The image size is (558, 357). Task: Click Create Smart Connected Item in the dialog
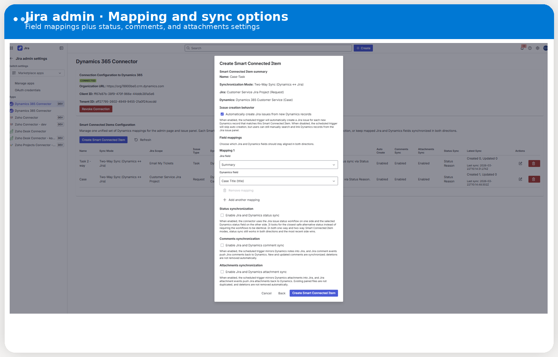pos(313,293)
